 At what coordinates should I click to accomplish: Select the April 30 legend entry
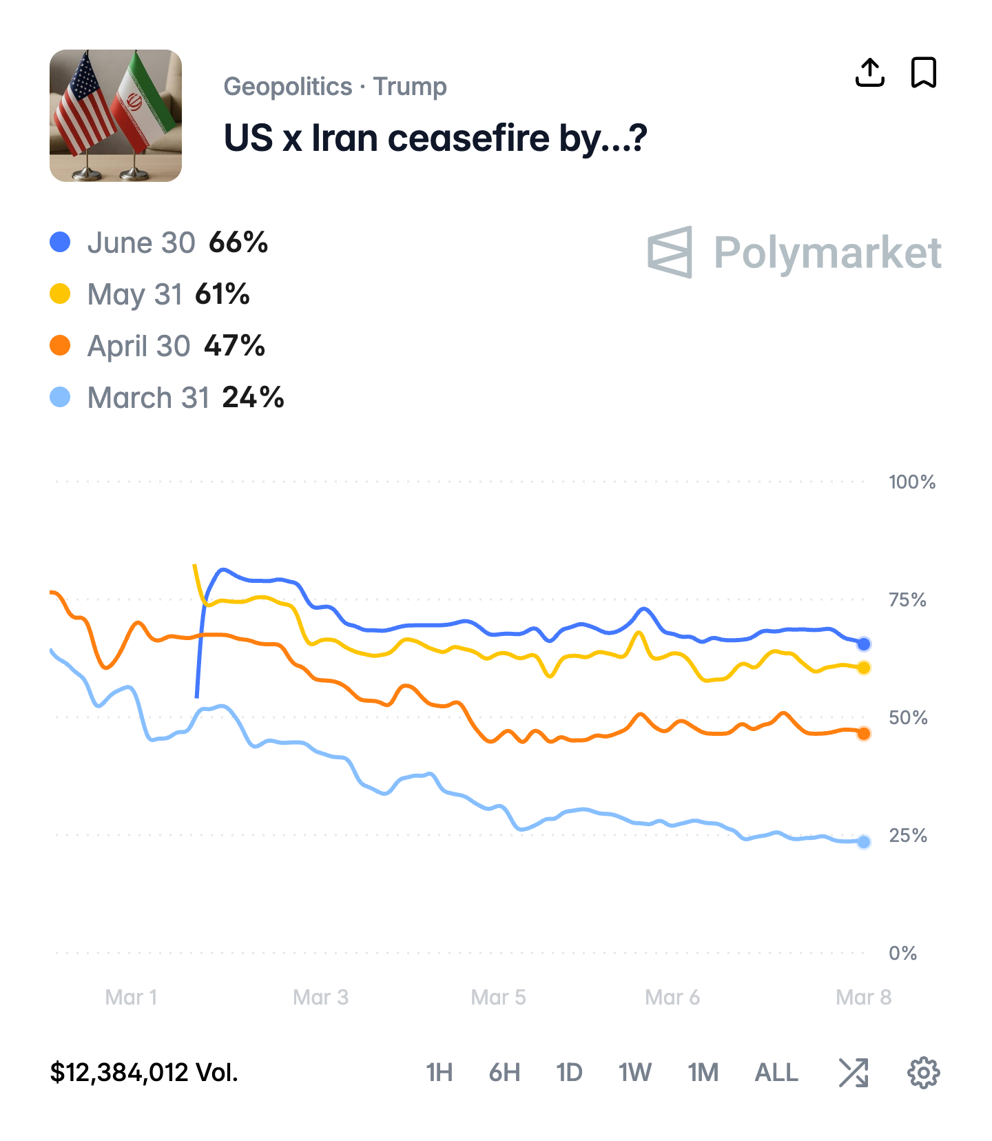[138, 346]
